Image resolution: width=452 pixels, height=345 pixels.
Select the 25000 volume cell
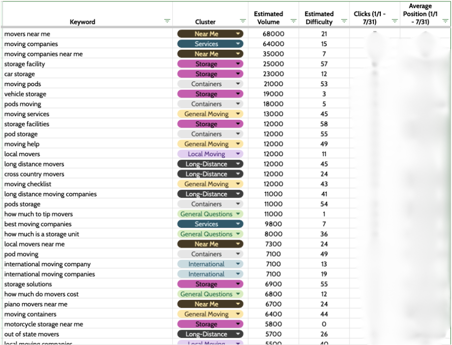[x=274, y=63]
